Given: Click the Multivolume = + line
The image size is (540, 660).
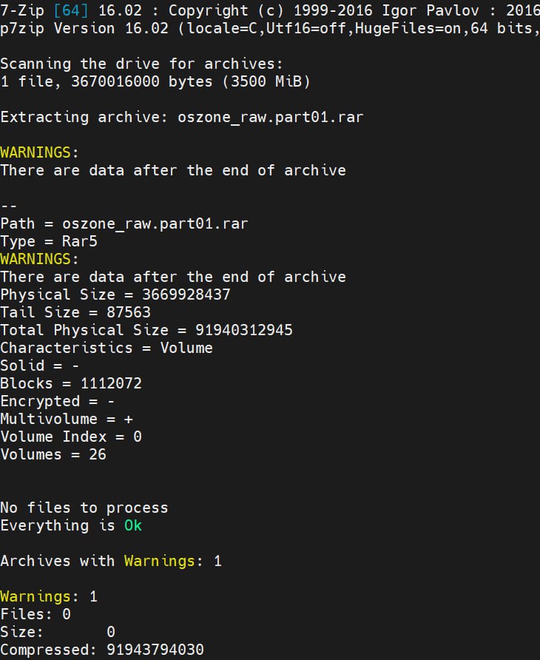Looking at the screenshot, I should pyautogui.click(x=66, y=419).
